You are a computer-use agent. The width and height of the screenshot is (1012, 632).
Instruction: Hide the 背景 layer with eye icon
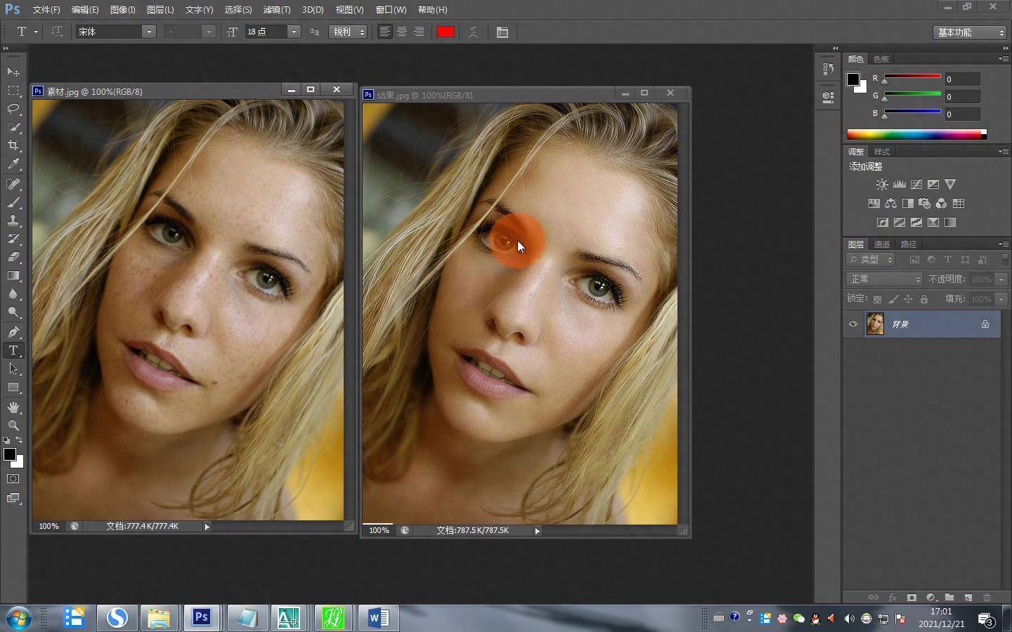coord(853,324)
